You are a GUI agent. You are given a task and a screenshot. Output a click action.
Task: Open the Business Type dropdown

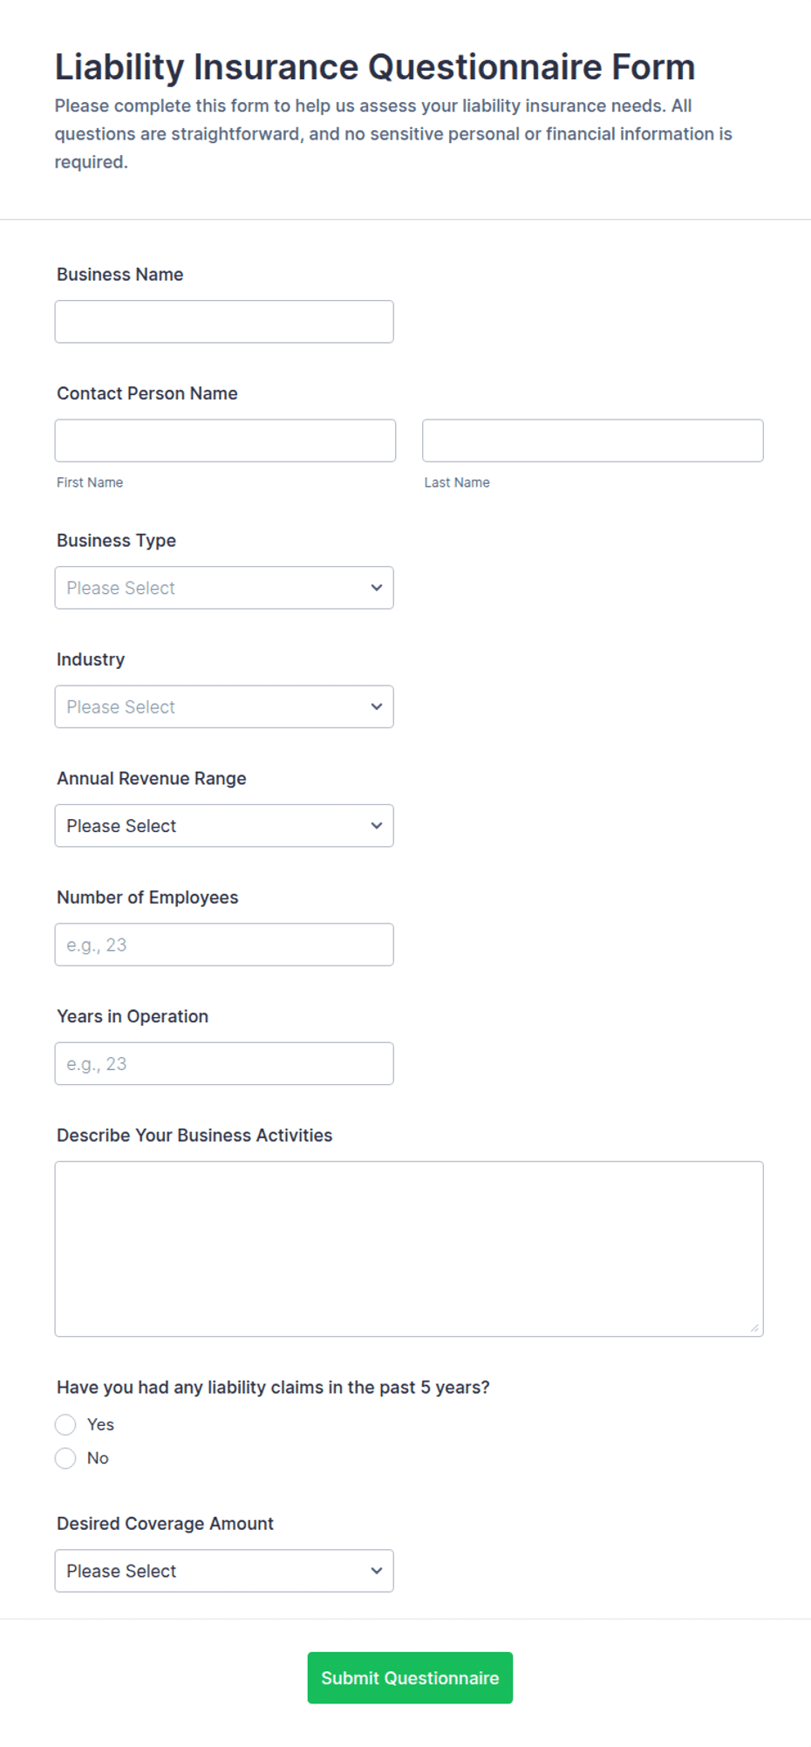[x=224, y=588]
